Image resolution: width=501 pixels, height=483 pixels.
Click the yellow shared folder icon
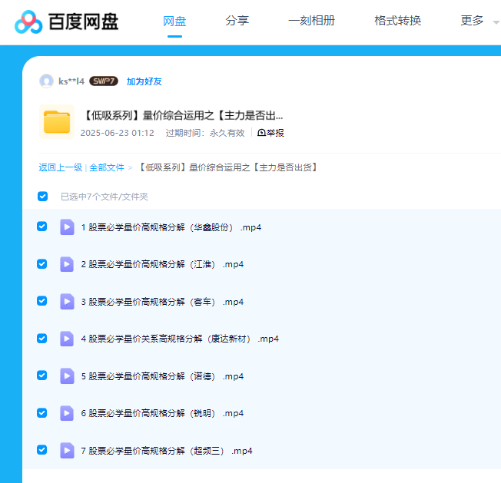[x=57, y=122]
